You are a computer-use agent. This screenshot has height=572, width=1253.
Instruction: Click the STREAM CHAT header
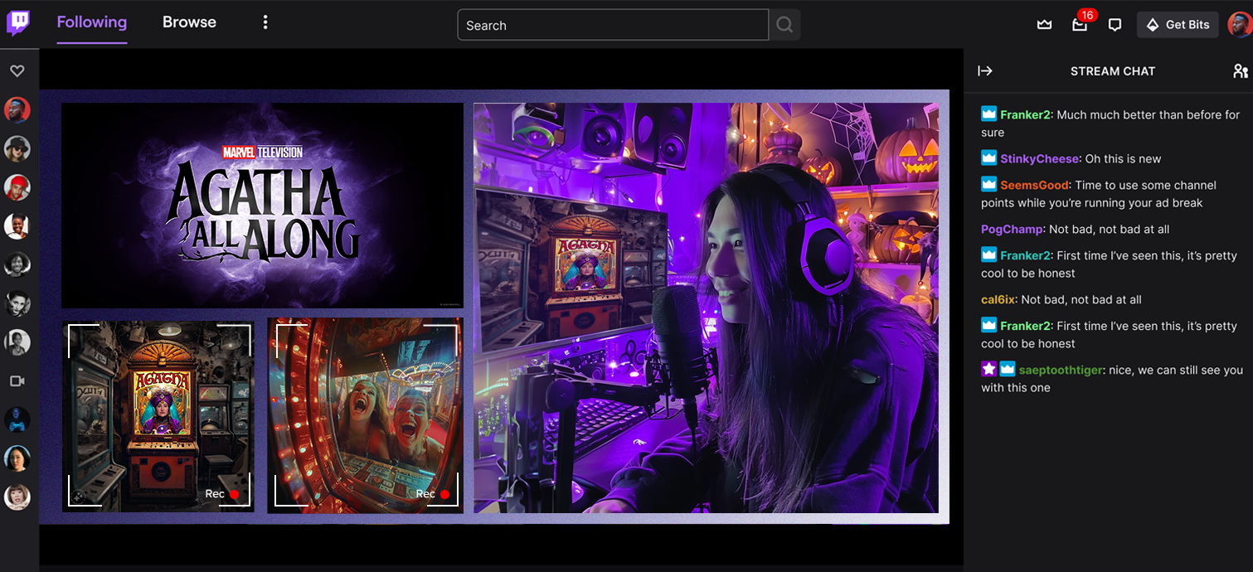[x=1113, y=71]
